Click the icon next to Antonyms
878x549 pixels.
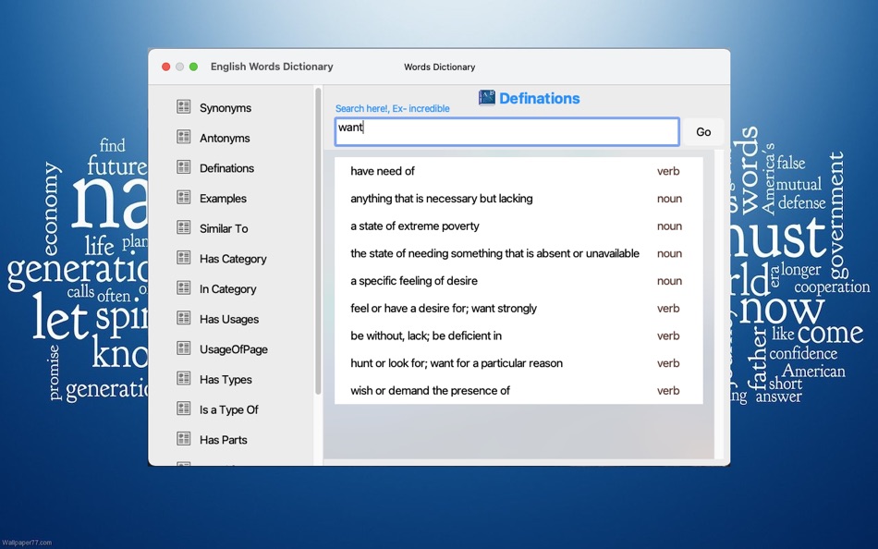(183, 138)
